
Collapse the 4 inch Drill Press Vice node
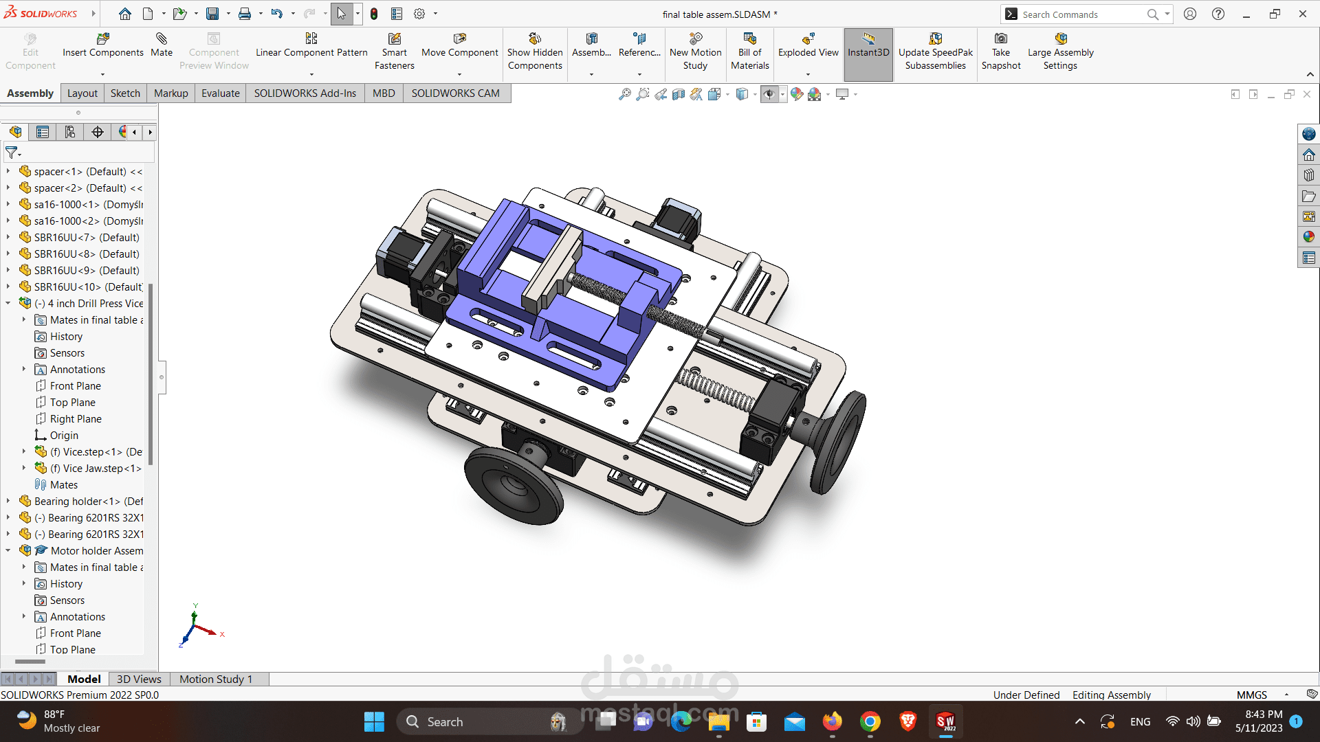coord(8,303)
